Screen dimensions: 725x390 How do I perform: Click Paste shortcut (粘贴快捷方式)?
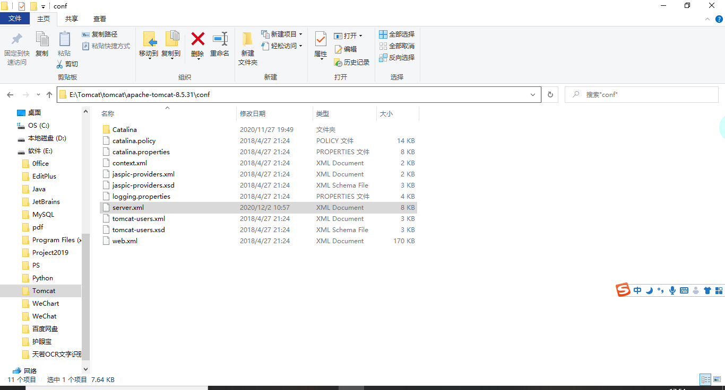click(x=106, y=46)
